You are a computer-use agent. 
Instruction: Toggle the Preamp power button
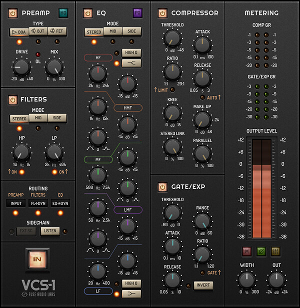click(12, 12)
